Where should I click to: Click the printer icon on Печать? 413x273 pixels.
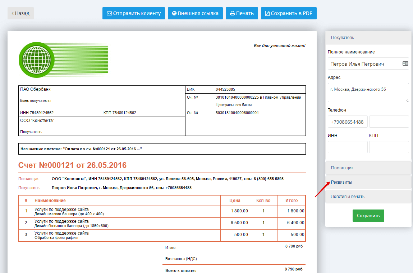pyautogui.click(x=232, y=14)
